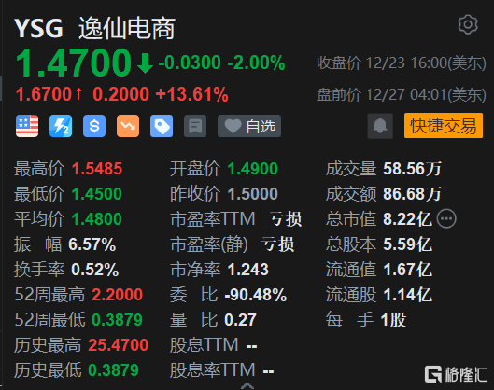Toggle the price alert bell icon
The image size is (494, 390).
tap(380, 126)
